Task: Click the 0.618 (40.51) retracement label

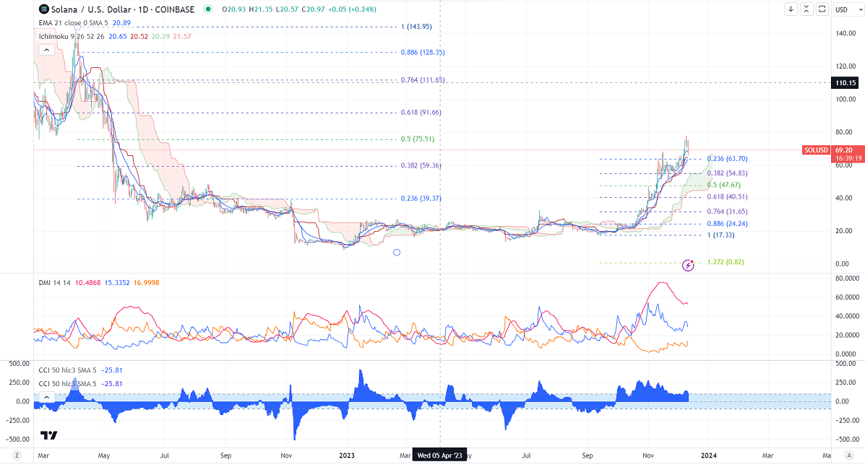Action: 727,196
